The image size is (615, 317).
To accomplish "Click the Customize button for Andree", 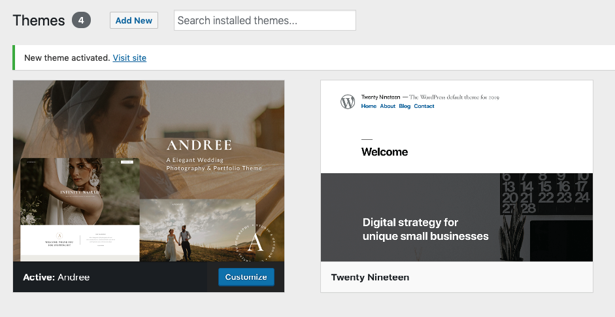I will coord(246,277).
